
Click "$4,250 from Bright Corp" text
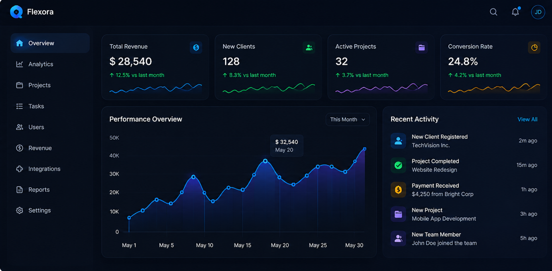click(443, 194)
